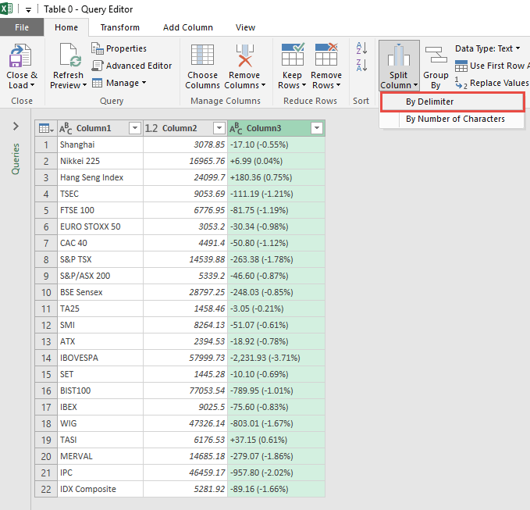The height and width of the screenshot is (510, 530).
Task: Click the Choose Columns icon
Action: coord(202,55)
